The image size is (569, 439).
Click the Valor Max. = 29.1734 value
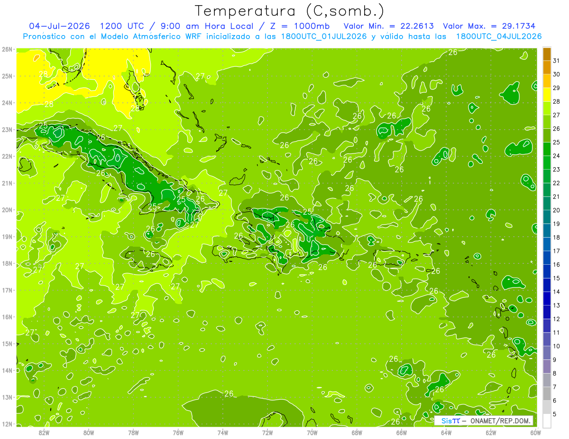pyautogui.click(x=489, y=26)
